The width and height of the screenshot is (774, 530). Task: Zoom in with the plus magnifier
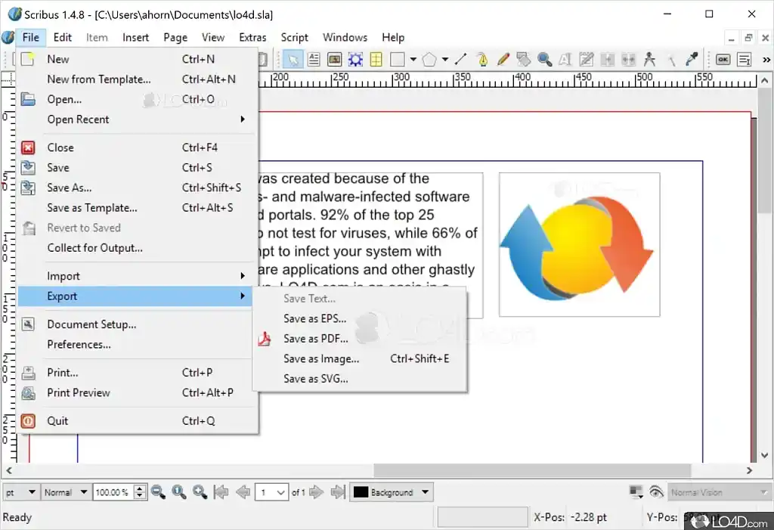click(200, 492)
